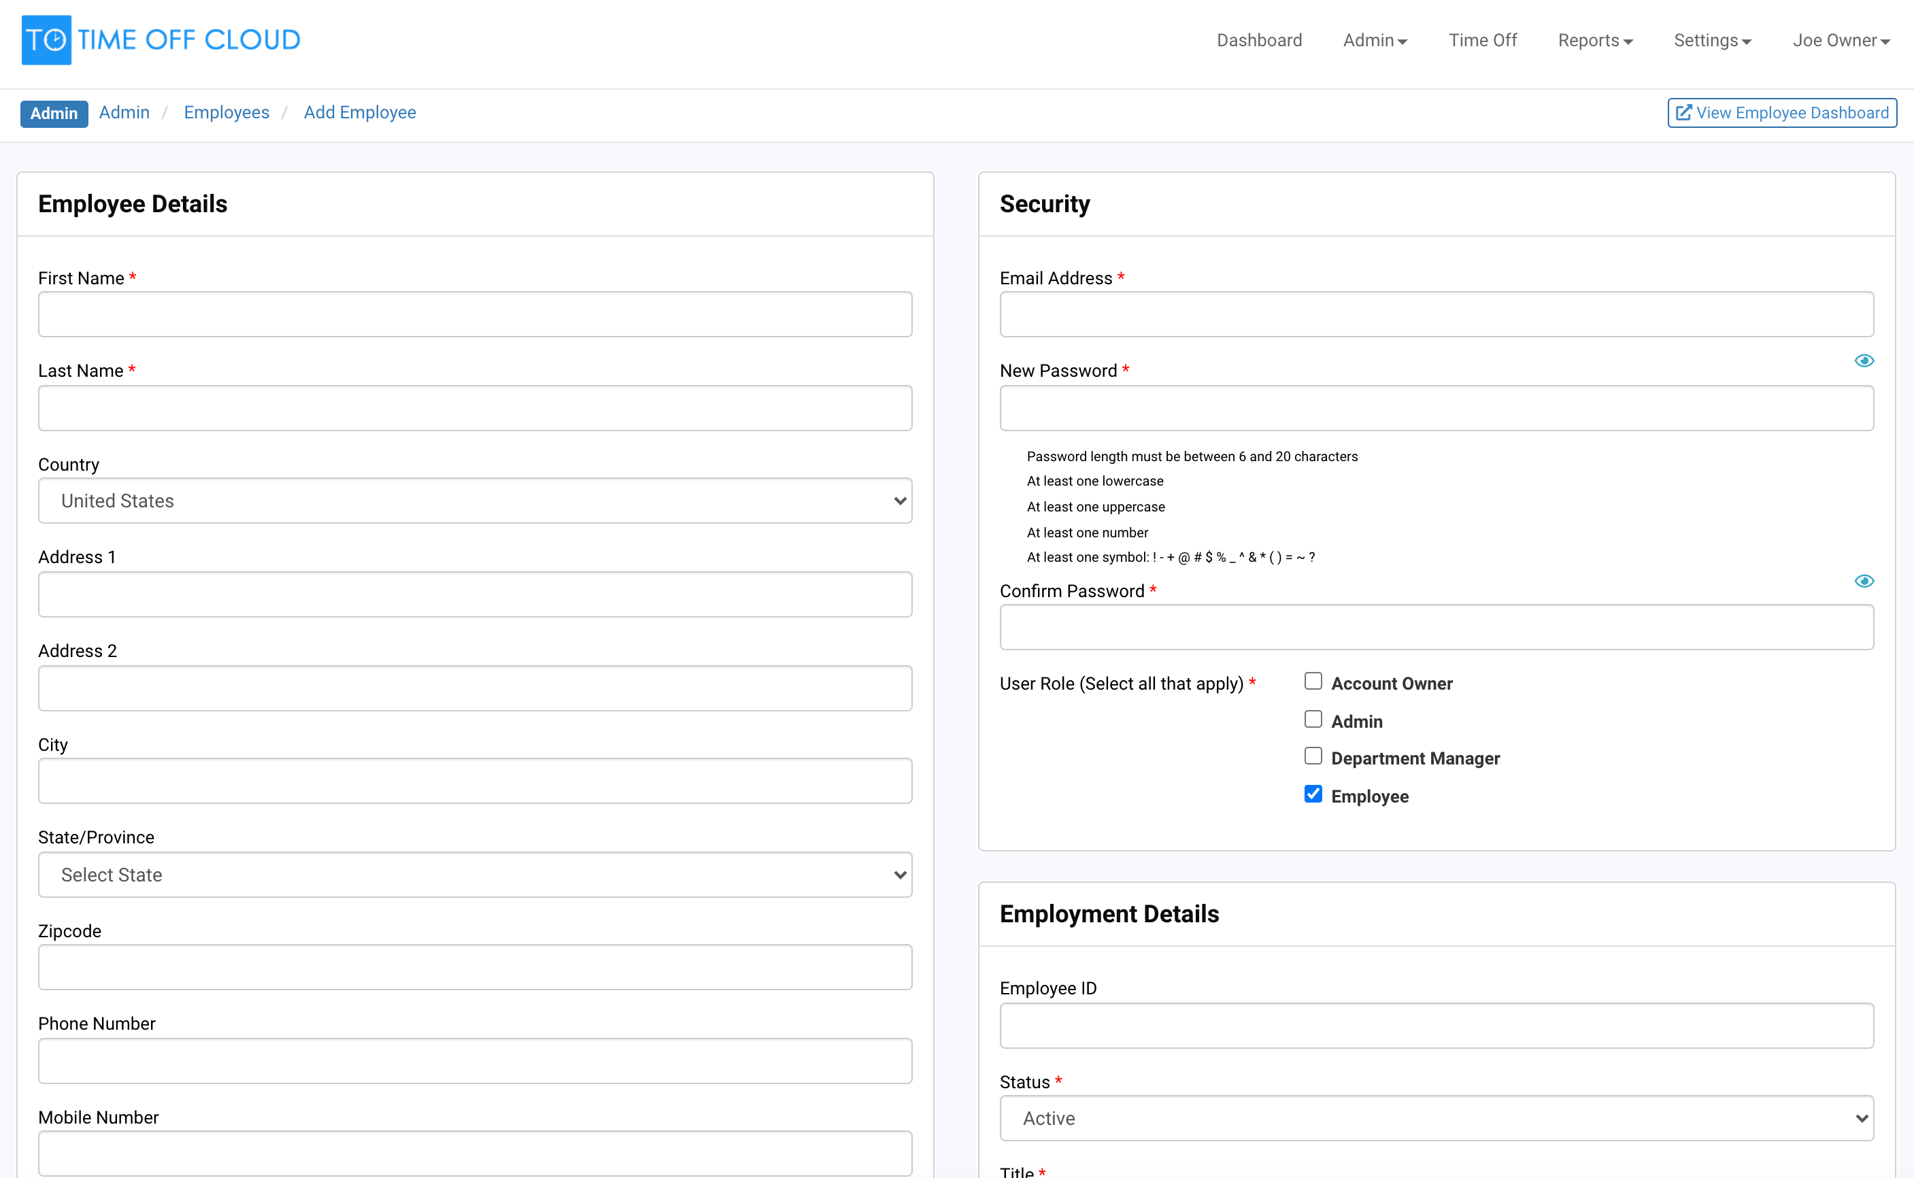Expand the Admin menu in top navigation
This screenshot has height=1178, width=1914.
point(1375,41)
